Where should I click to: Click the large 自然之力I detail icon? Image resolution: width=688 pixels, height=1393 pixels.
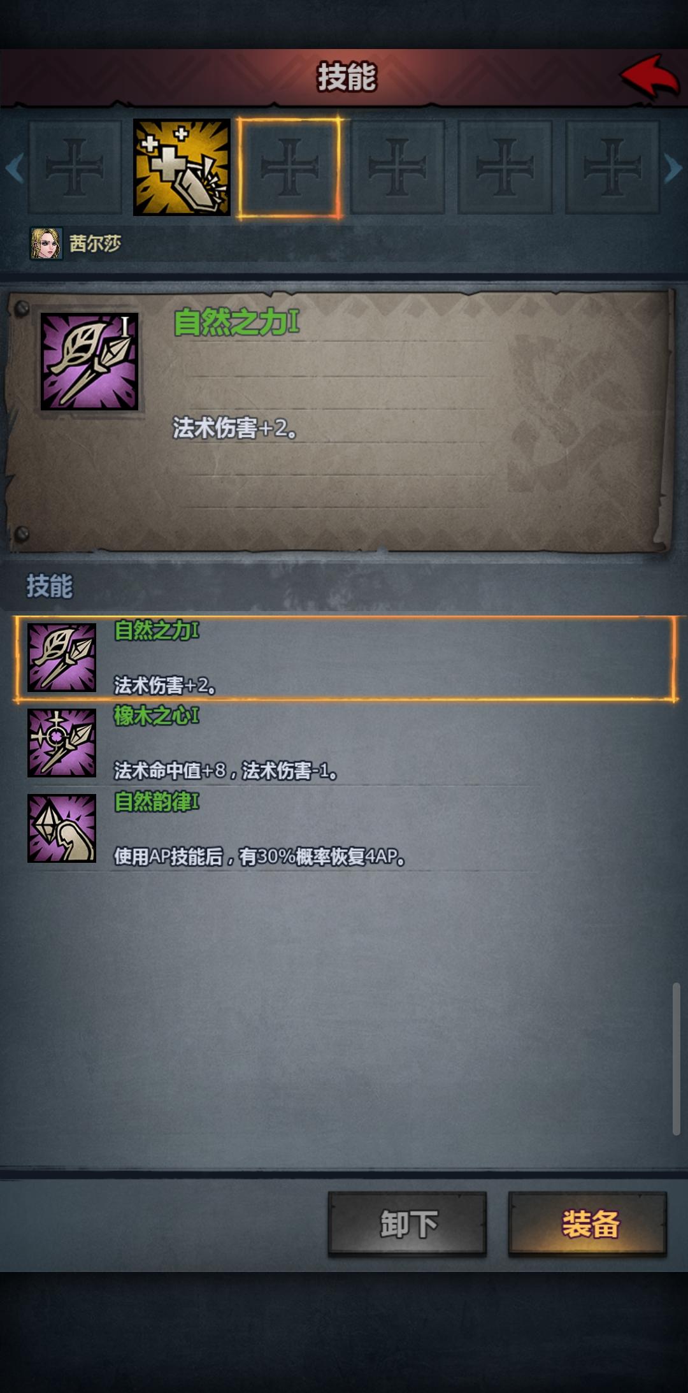[x=89, y=361]
